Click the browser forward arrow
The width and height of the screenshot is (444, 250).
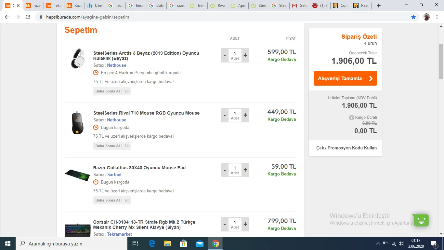tap(18, 17)
